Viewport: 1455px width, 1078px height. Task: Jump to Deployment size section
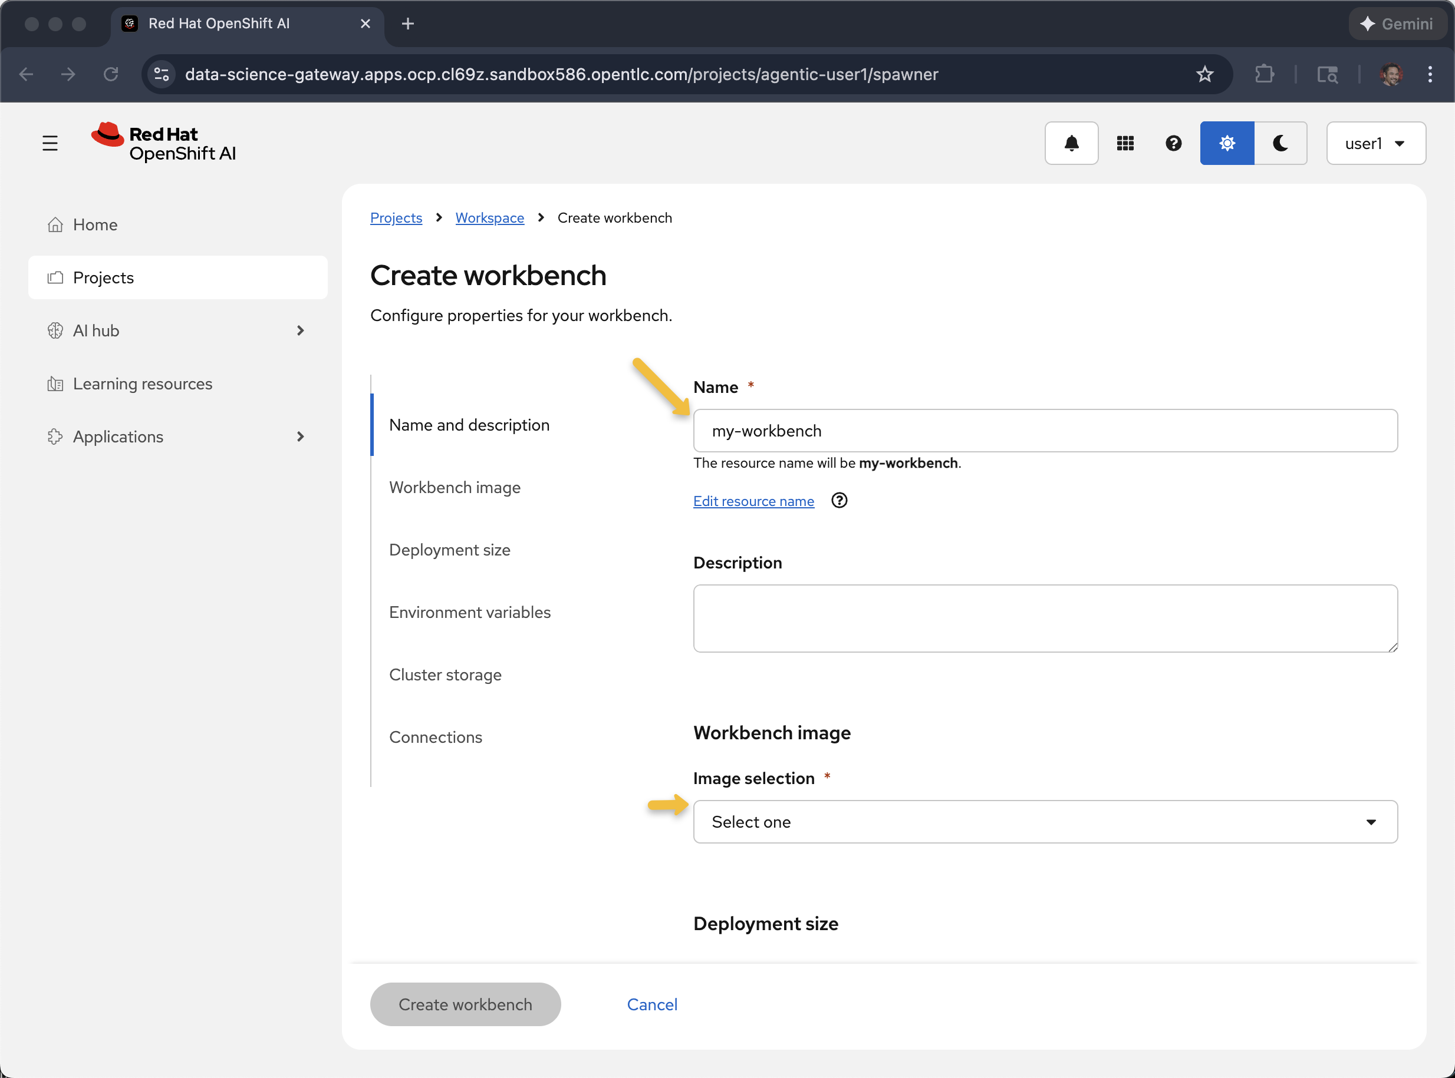point(449,550)
